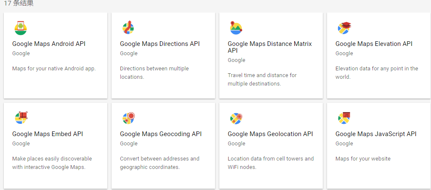Click the JavaScript API JS icon
This screenshot has height=190, width=431.
(x=344, y=118)
